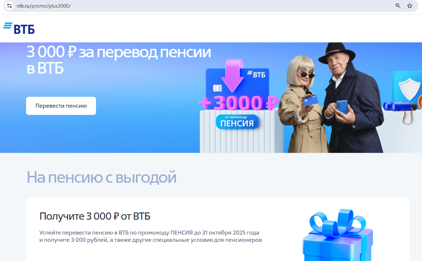Click the URL text vtb.ru/promo/plus3000/
This screenshot has height=261, width=422.
(x=43, y=6)
